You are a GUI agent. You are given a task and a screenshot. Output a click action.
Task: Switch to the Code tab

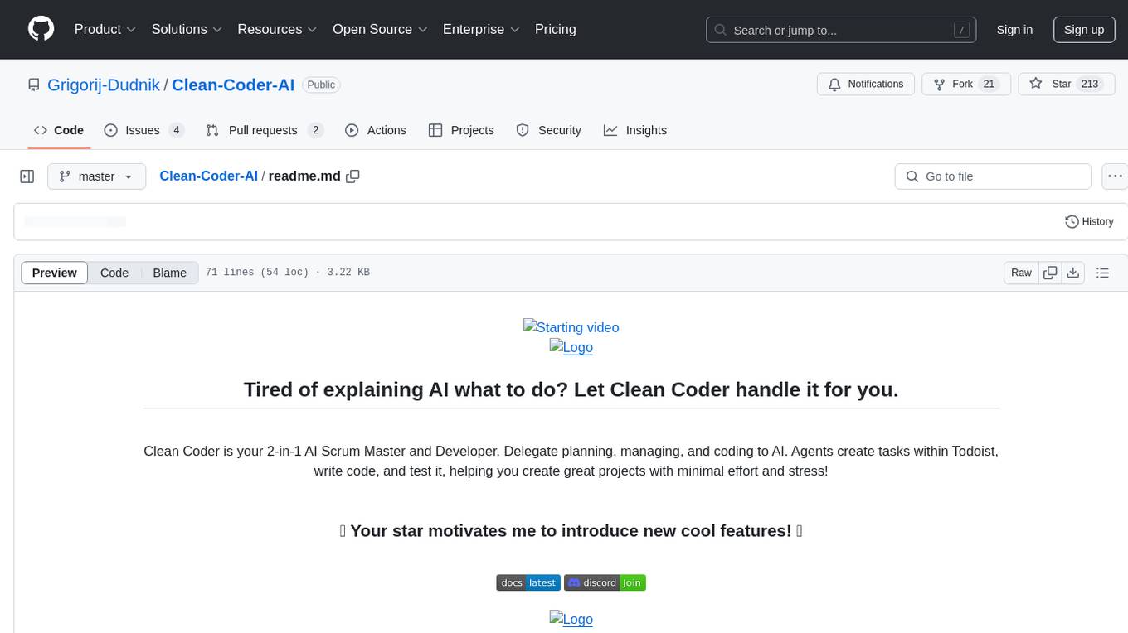[x=59, y=130]
